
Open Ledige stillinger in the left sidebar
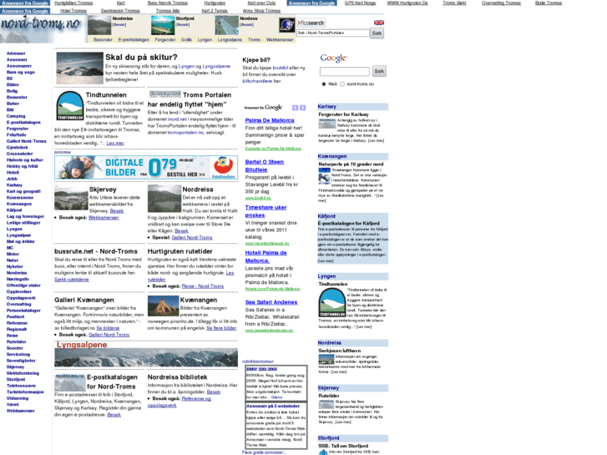(x=23, y=223)
